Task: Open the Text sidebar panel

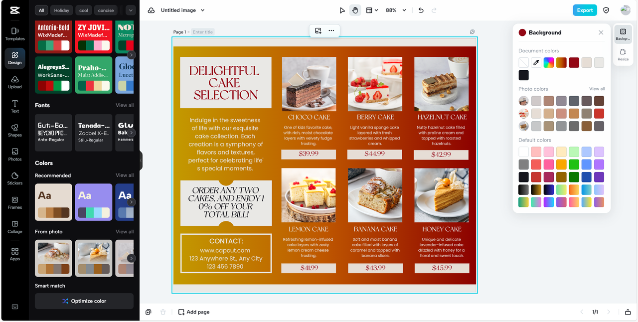Action: tap(15, 106)
